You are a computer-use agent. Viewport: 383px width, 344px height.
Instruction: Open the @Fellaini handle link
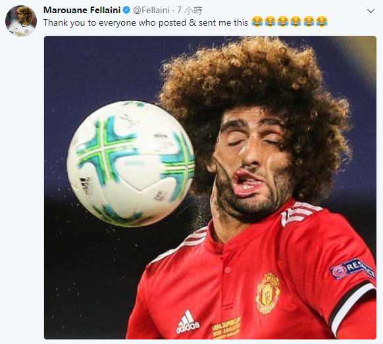pos(151,11)
